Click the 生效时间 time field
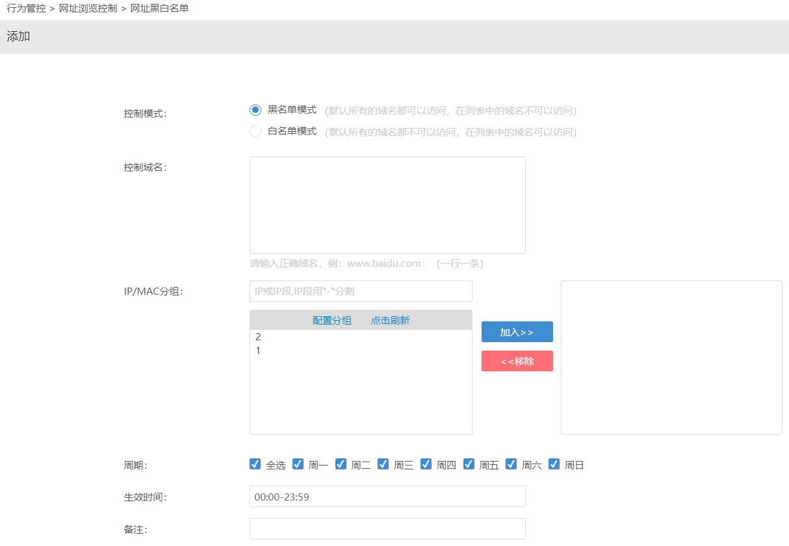This screenshot has width=789, height=546. pos(387,497)
